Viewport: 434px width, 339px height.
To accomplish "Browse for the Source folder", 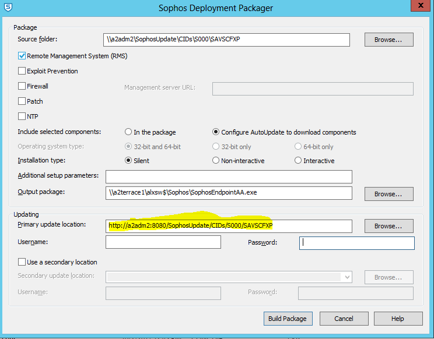I will click(389, 40).
